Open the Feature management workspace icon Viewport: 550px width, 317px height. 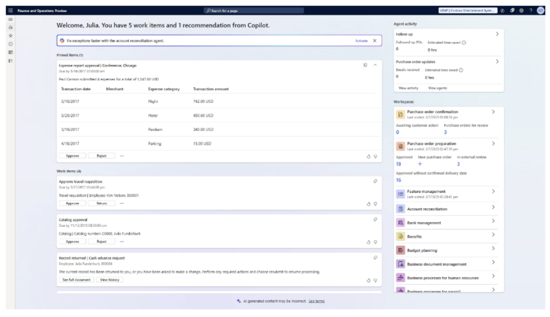click(x=400, y=193)
